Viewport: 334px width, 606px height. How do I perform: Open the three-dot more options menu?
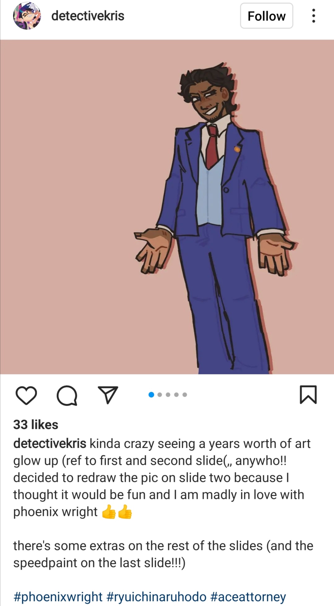[x=314, y=16]
